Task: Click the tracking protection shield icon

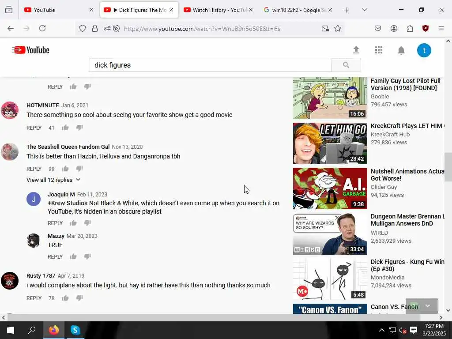Action: tap(83, 29)
